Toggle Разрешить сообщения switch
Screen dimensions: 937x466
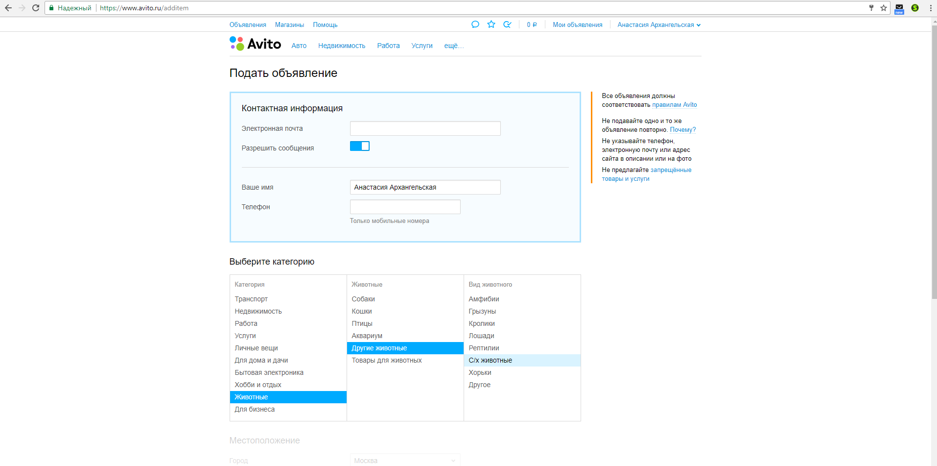[x=360, y=146]
